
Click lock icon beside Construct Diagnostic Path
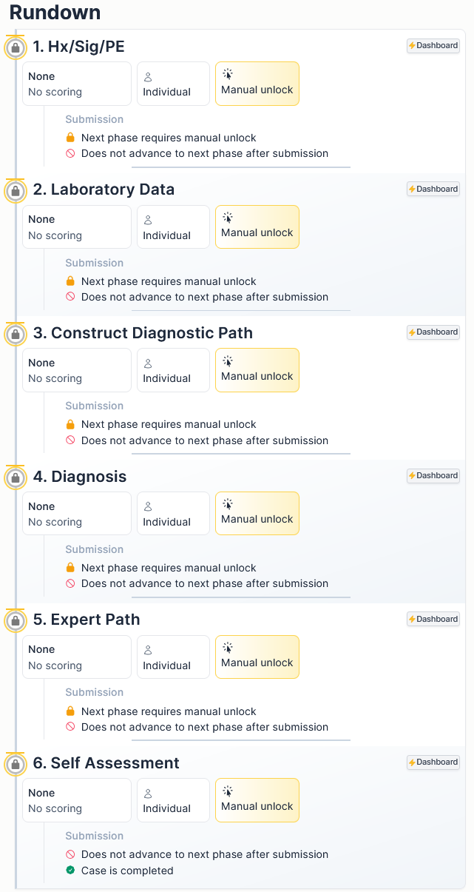click(x=16, y=335)
